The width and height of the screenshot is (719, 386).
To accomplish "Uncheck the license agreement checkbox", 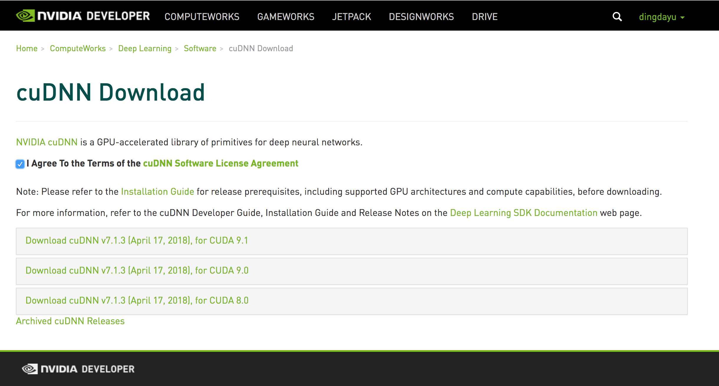I will [x=20, y=164].
